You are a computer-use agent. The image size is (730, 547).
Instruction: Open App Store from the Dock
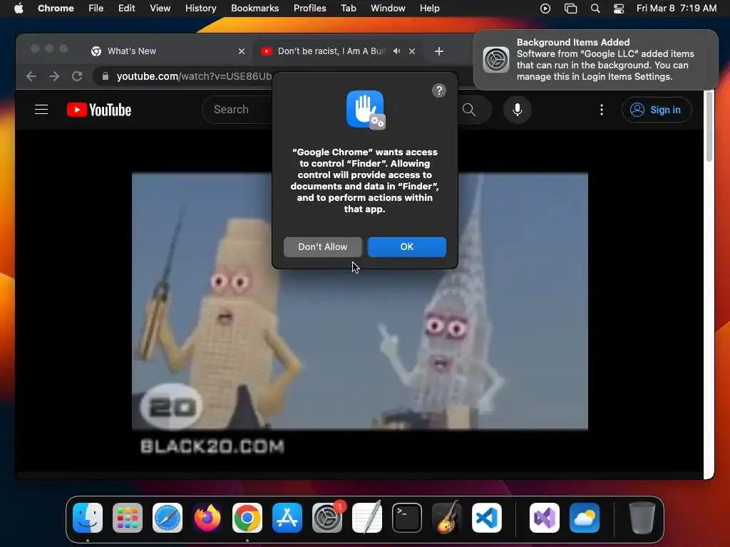[x=287, y=518]
